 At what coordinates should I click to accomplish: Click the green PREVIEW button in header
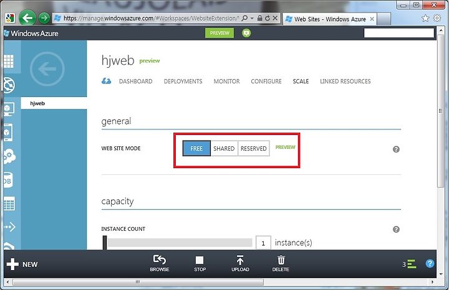tap(220, 33)
